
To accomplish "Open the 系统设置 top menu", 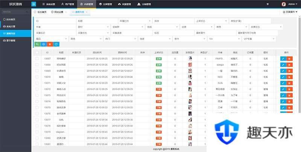I will point(49,4).
